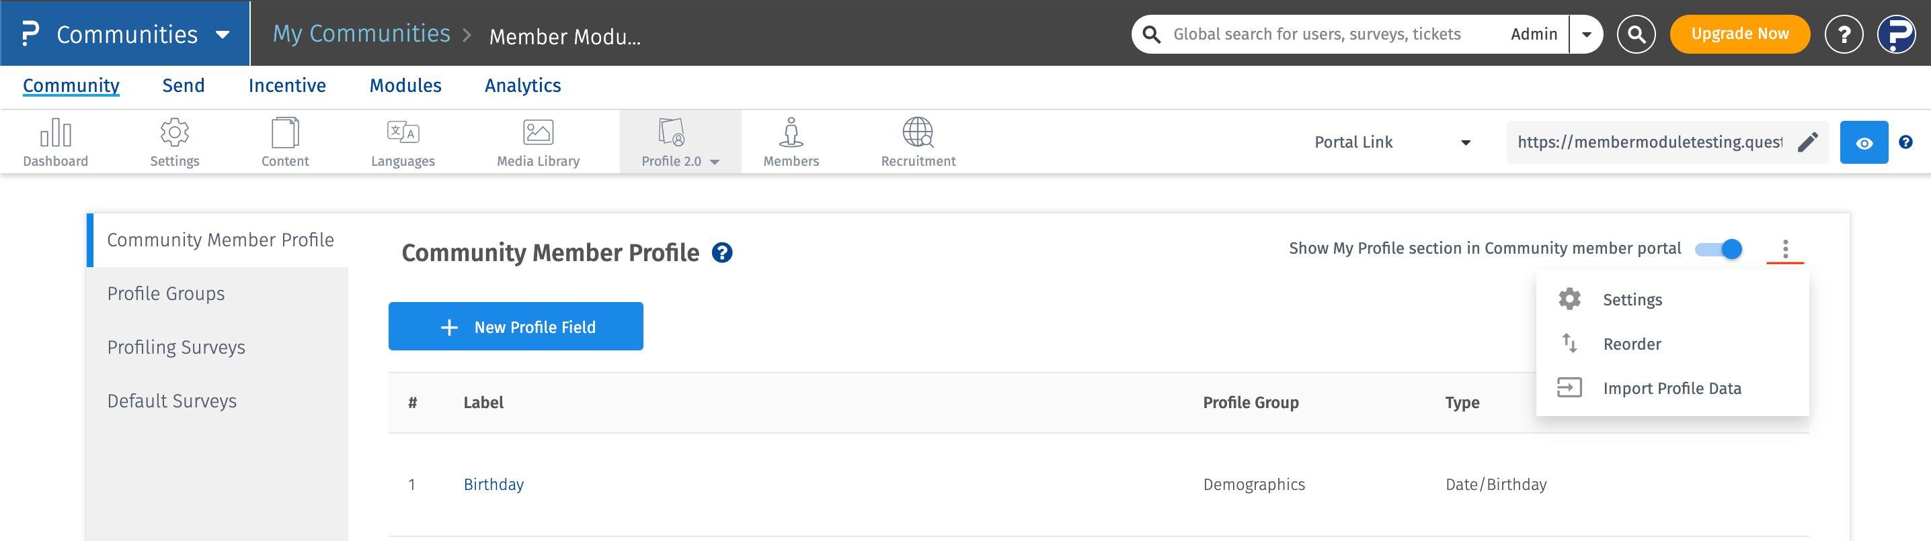Image resolution: width=1931 pixels, height=541 pixels.
Task: Toggle Show My Profile section switch
Action: pos(1719,249)
